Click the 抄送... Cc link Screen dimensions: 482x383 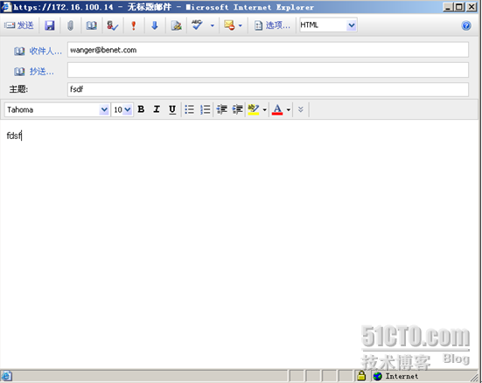[41, 72]
